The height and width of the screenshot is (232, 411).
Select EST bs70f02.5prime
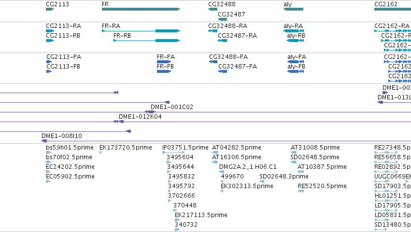pos(49,162)
